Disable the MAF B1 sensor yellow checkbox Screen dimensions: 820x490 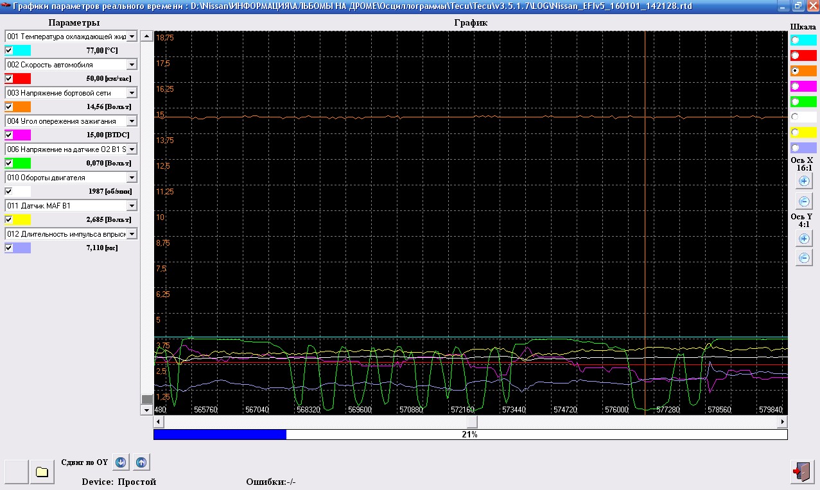click(9, 219)
